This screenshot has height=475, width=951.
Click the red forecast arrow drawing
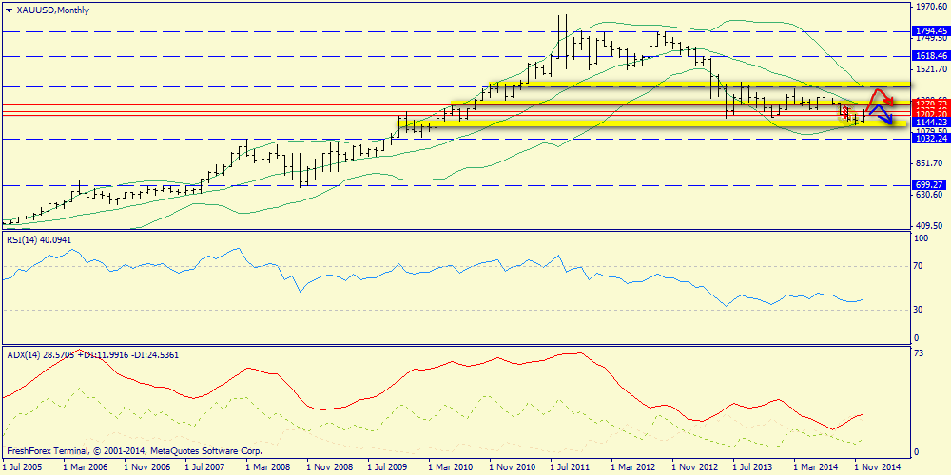click(884, 93)
